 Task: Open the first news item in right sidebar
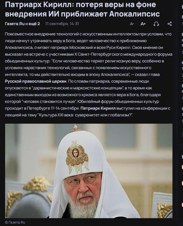(x=182, y=20)
